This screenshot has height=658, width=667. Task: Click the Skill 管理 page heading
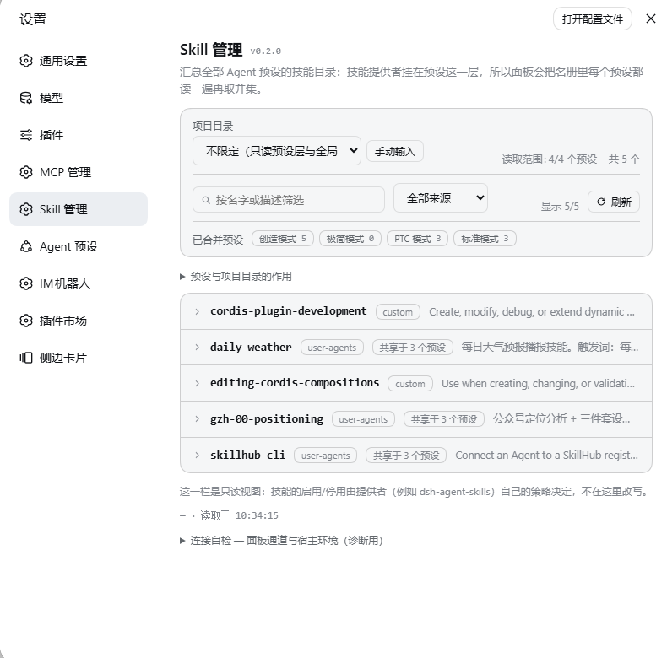[211, 50]
